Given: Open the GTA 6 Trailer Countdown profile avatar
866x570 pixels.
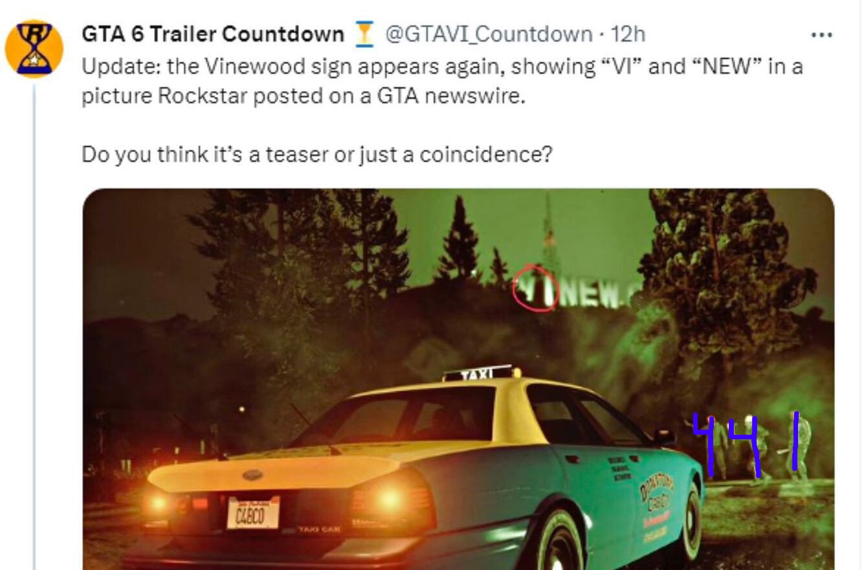Looking at the screenshot, I should click(x=34, y=49).
